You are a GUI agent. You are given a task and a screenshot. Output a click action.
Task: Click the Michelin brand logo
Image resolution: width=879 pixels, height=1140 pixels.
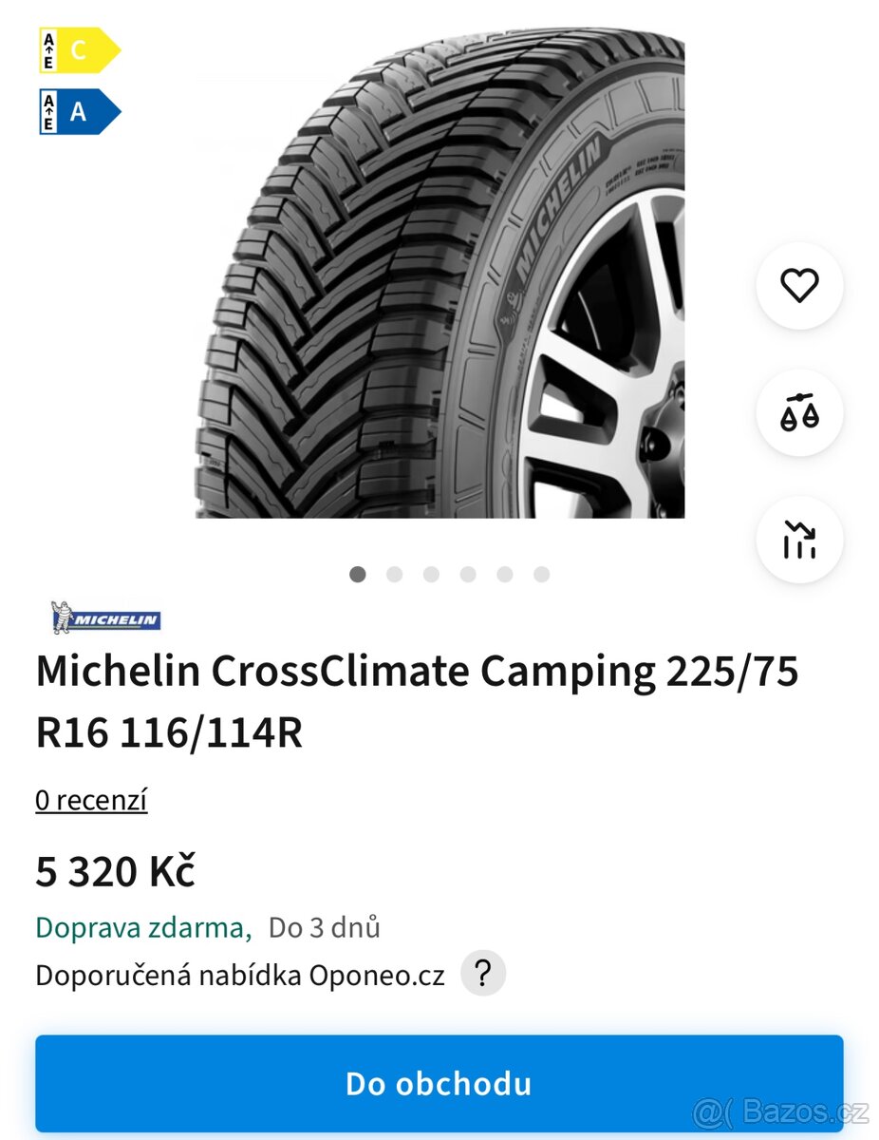pyautogui.click(x=105, y=618)
